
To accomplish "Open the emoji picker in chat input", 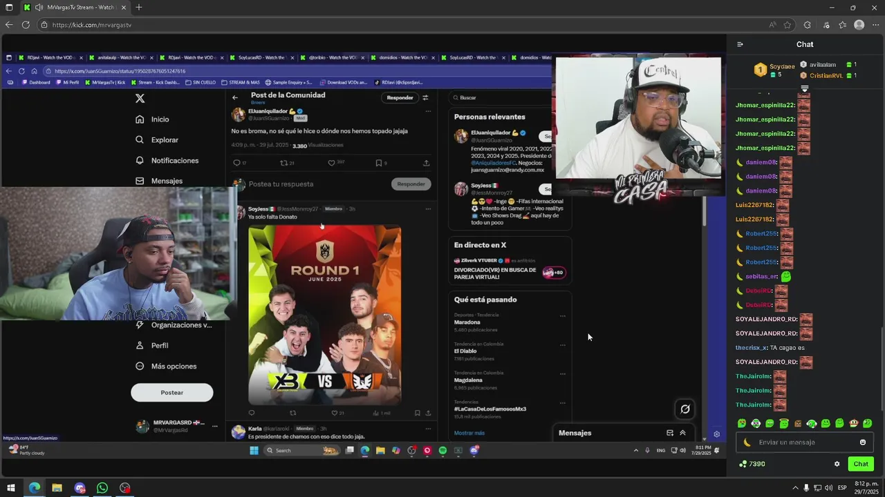I will (862, 442).
